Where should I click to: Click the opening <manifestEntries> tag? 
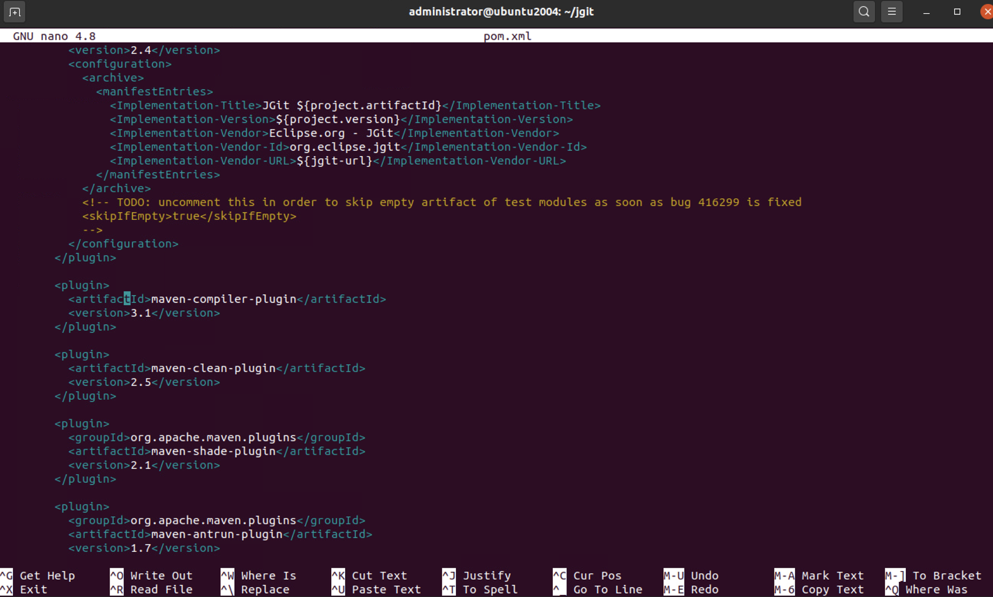pyautogui.click(x=154, y=92)
